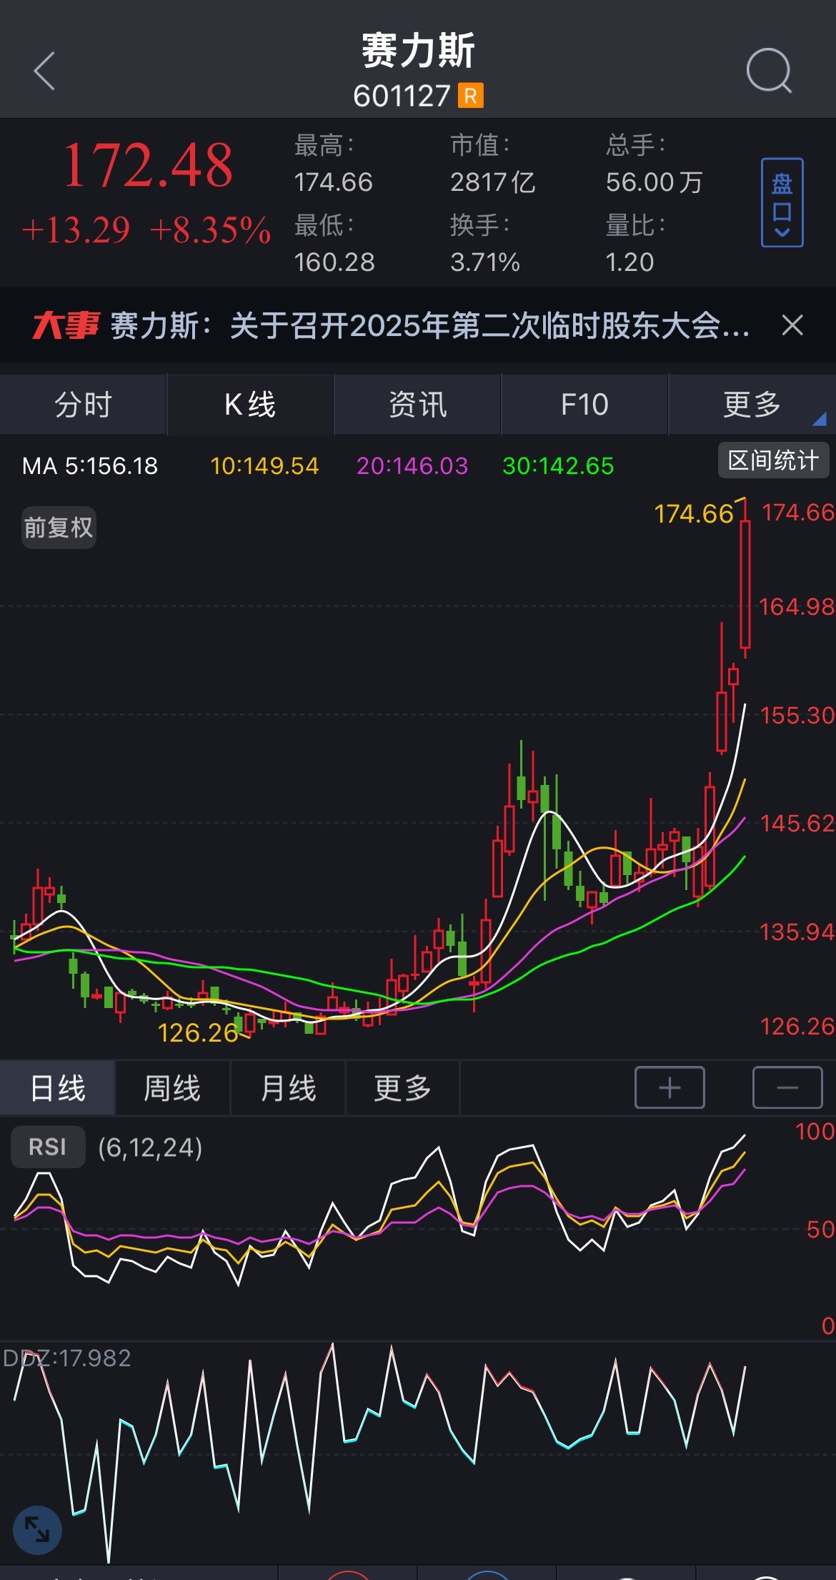Screen dimensions: 836x1580
Task: Expand the 更多 top tab dropdown
Action: [x=752, y=405]
